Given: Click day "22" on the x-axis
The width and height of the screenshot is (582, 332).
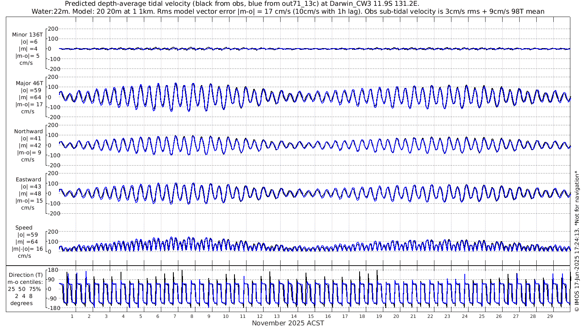Looking at the screenshot, I should pyautogui.click(x=430, y=316).
